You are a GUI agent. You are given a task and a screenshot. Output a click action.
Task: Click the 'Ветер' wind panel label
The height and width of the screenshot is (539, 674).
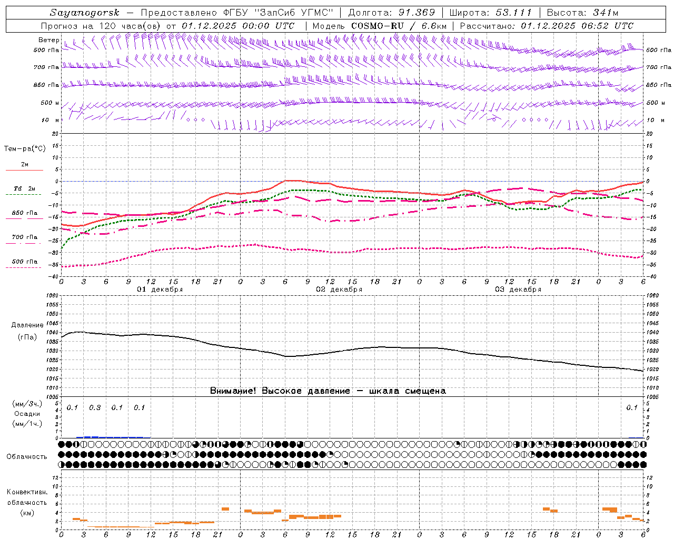point(48,40)
